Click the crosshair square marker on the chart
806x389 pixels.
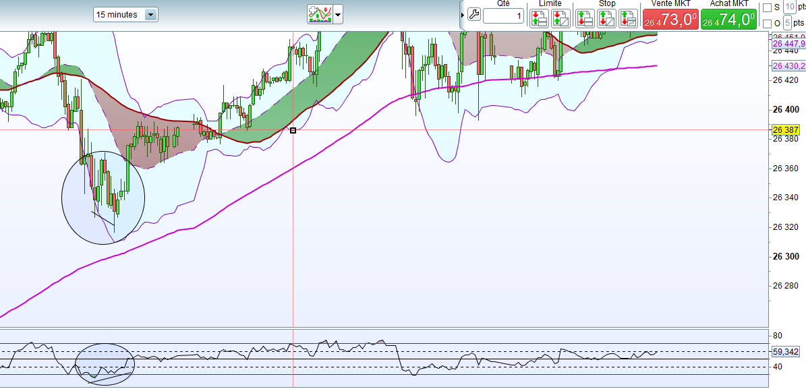coord(293,131)
